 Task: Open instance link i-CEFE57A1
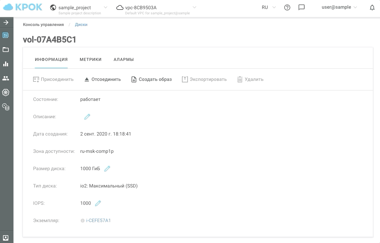[x=98, y=221]
